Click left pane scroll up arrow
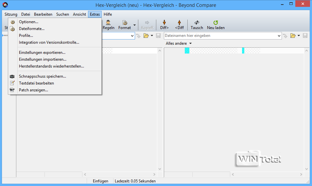This screenshot has width=312, height=186. pyautogui.click(x=160, y=51)
